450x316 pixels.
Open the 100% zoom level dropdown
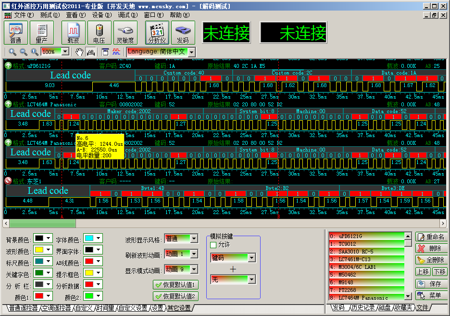65,52
